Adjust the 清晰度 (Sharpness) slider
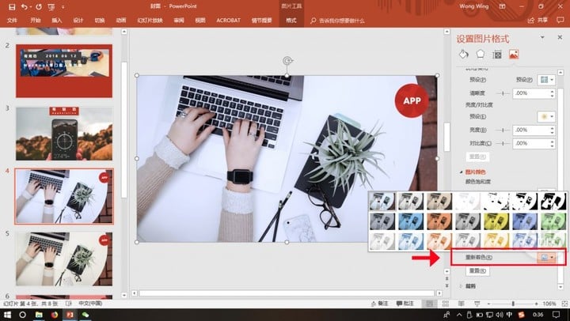The width and height of the screenshot is (570, 321). pos(503,93)
